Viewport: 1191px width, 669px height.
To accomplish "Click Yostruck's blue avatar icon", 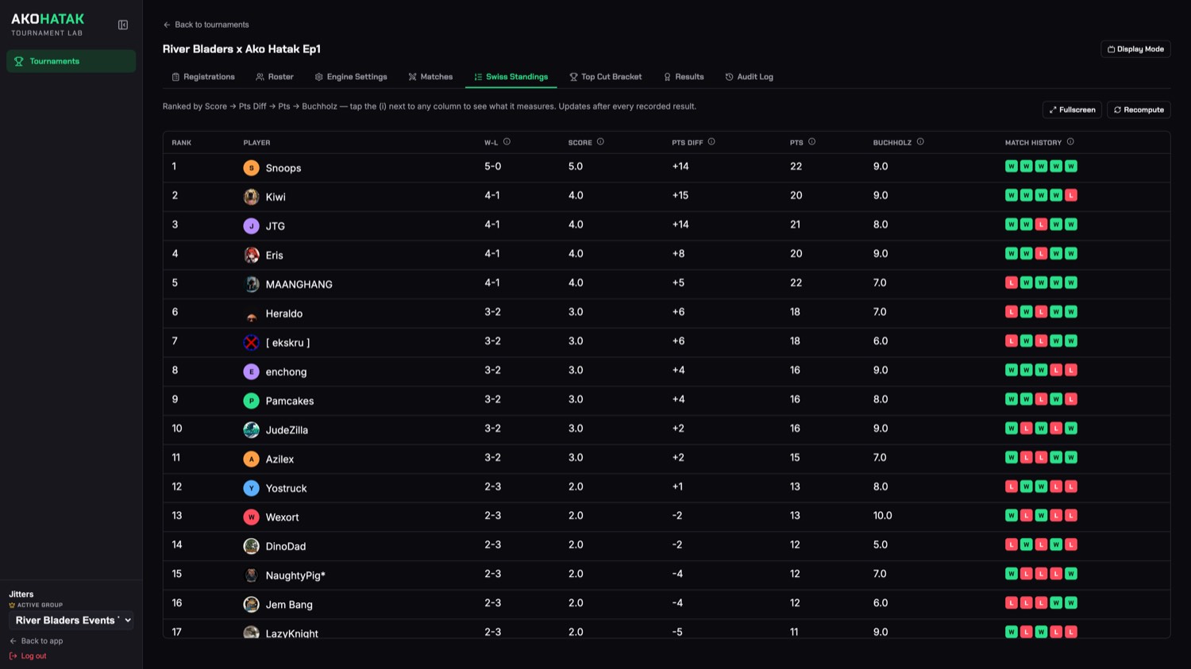I will [x=251, y=488].
